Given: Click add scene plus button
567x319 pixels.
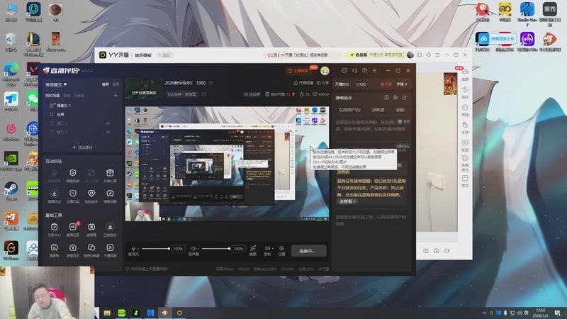Looking at the screenshot, I should coord(116,96).
